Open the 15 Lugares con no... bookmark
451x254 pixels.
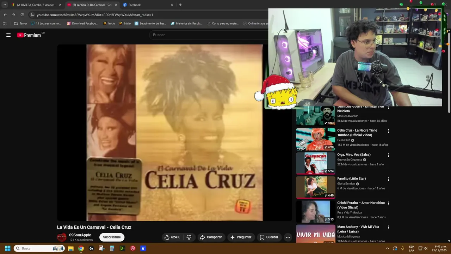click(46, 24)
